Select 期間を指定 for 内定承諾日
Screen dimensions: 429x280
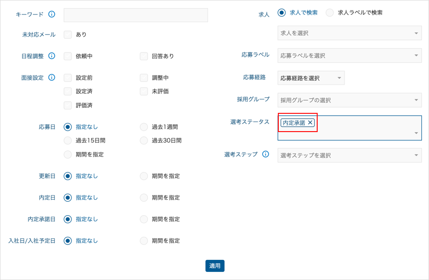point(144,219)
